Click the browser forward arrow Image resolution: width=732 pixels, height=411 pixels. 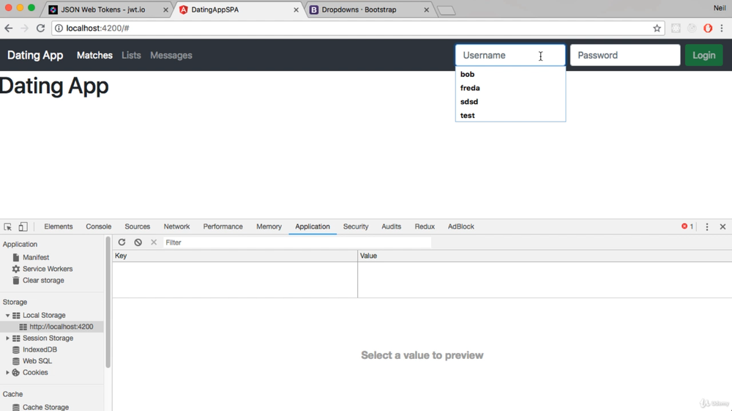coord(24,29)
